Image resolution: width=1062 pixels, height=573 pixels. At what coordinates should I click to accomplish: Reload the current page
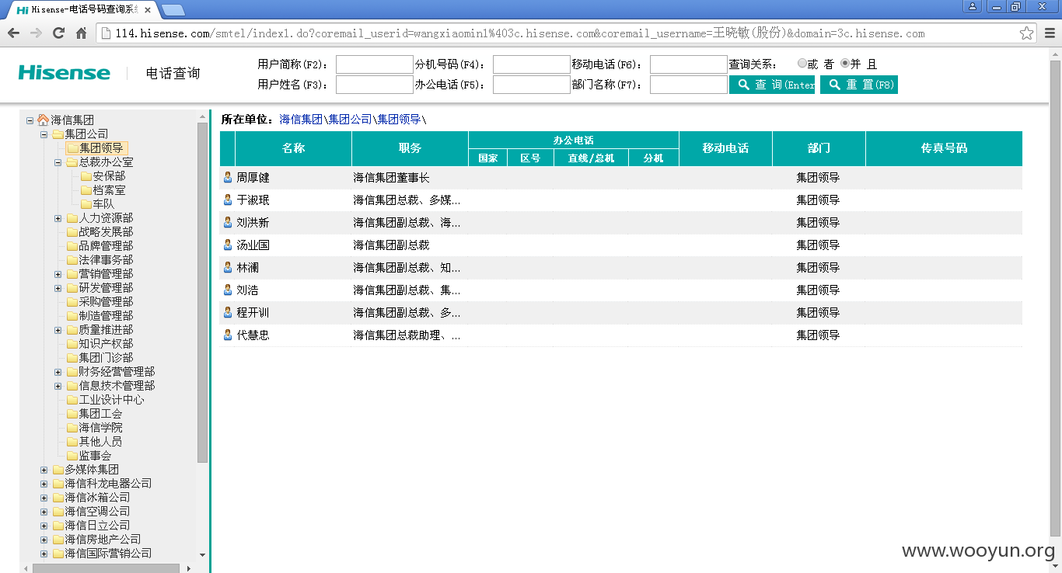pyautogui.click(x=58, y=33)
